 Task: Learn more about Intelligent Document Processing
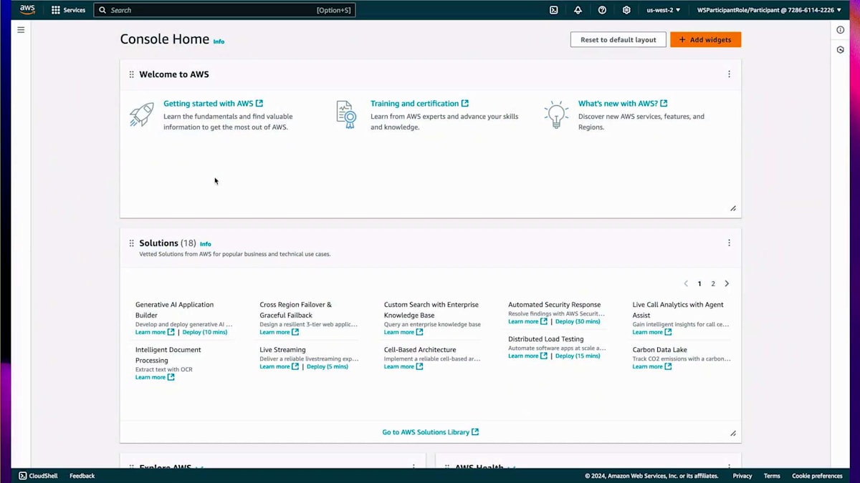click(155, 377)
